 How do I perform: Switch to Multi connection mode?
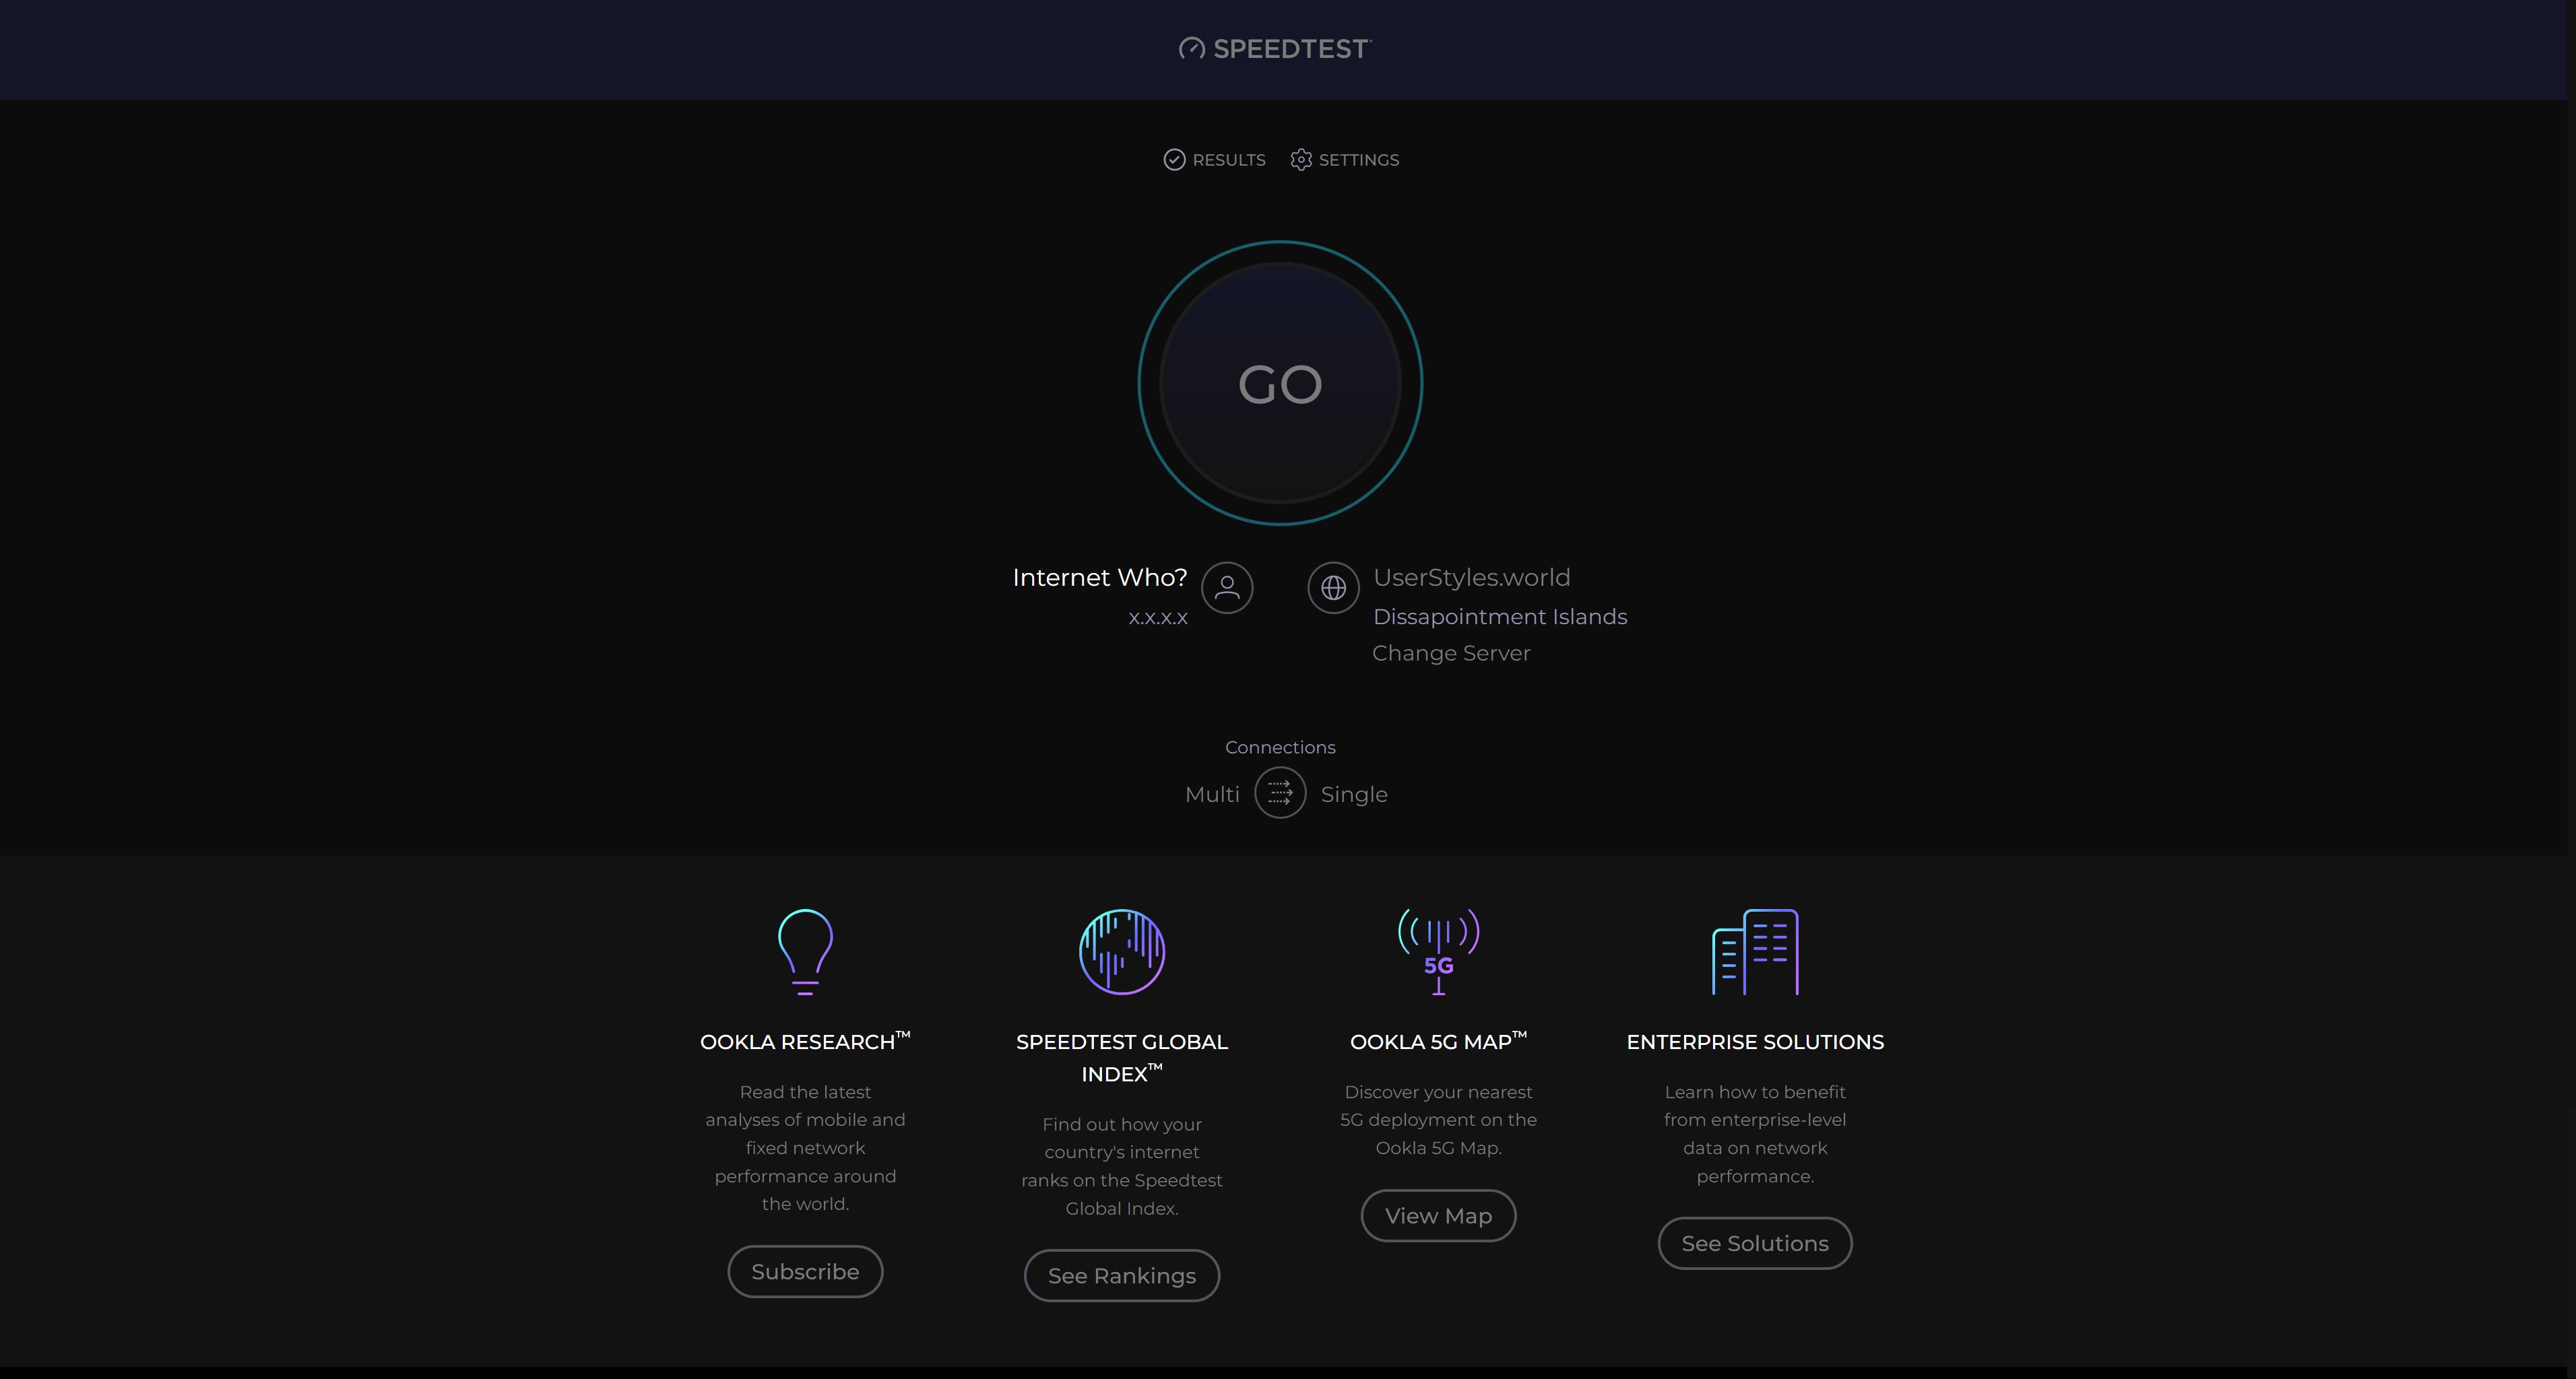click(x=1211, y=793)
